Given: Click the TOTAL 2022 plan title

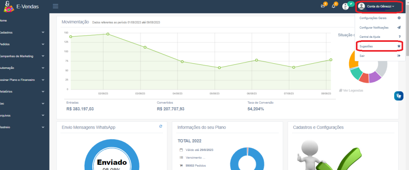Looking at the screenshot, I should pos(189,141).
